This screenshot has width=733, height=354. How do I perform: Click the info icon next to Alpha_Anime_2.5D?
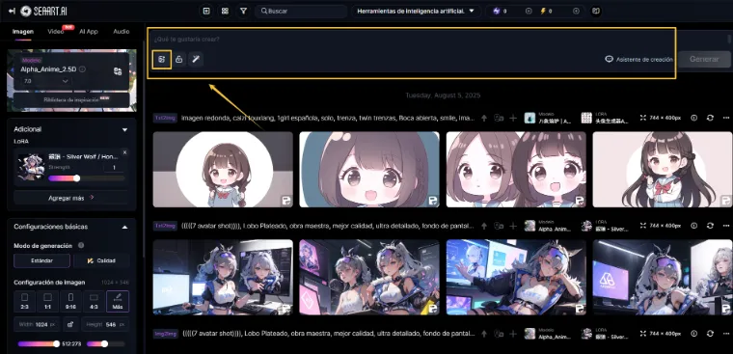click(82, 69)
